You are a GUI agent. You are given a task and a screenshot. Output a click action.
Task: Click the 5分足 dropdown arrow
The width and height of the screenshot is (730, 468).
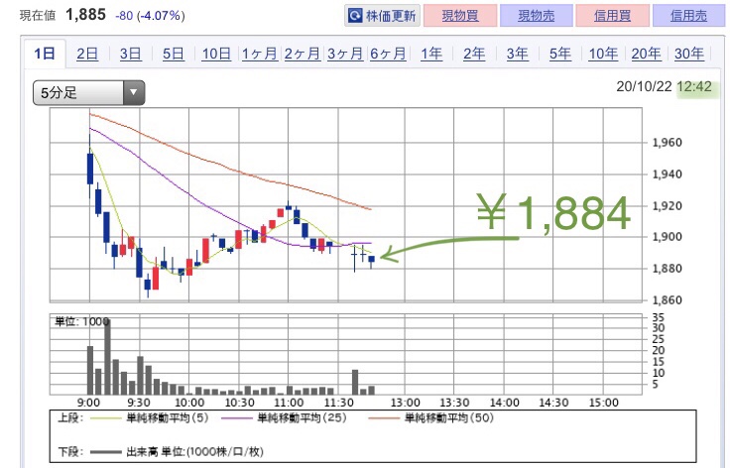134,92
